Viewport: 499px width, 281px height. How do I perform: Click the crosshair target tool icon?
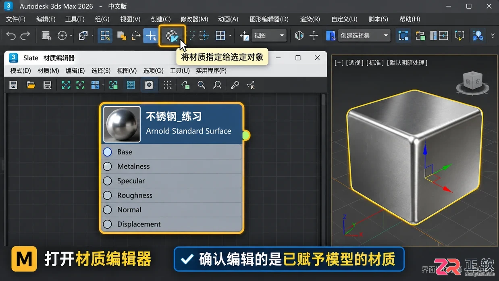click(62, 36)
